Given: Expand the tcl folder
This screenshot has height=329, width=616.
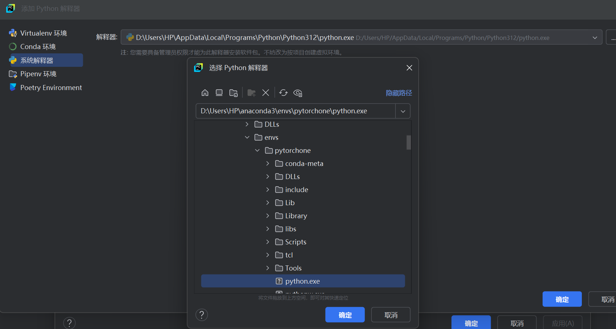Looking at the screenshot, I should pyautogui.click(x=268, y=255).
